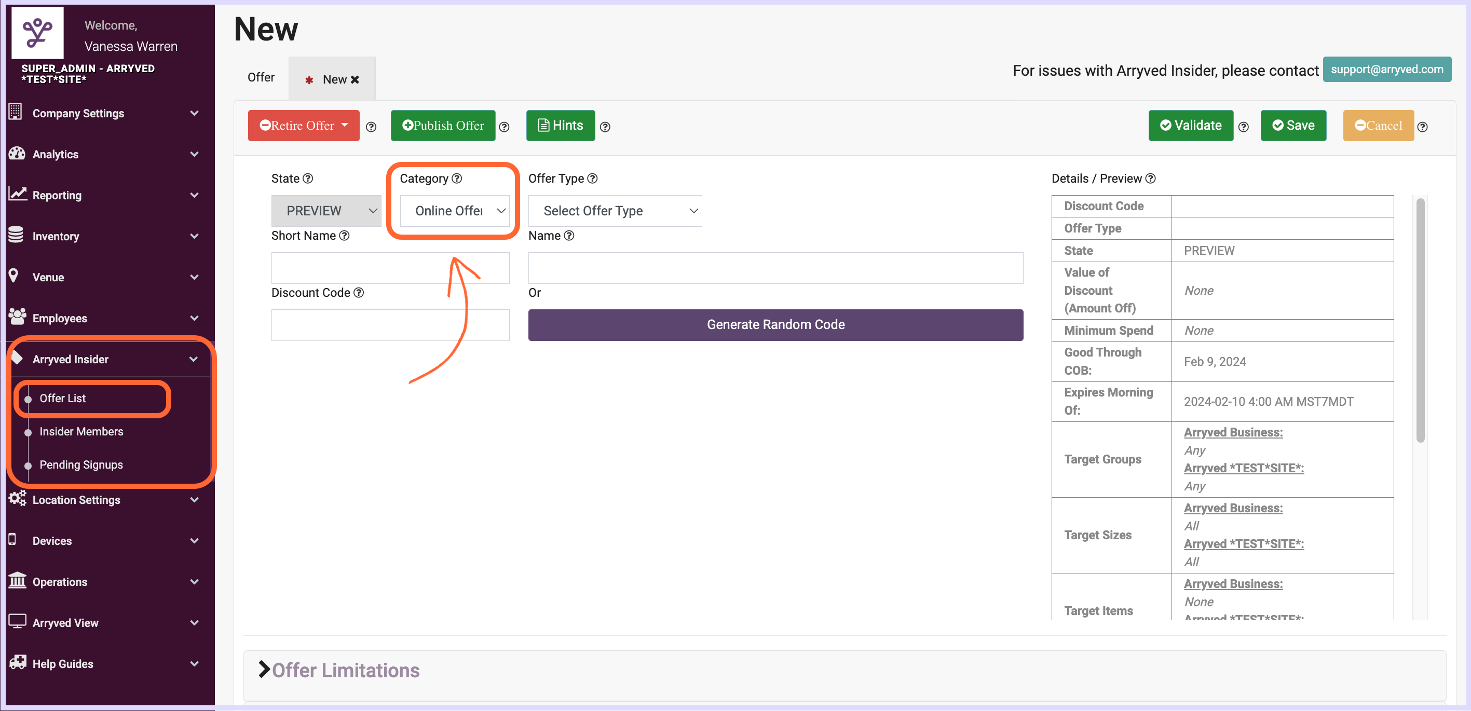1471x711 pixels.
Task: Click the Short Name input field
Action: [390, 268]
